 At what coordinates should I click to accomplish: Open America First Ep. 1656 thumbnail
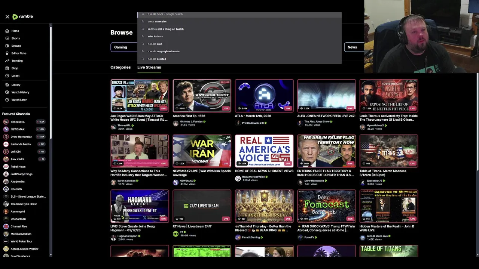(202, 96)
